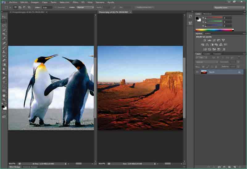Toggle the Suavizar anti-alias checkbox

tap(56, 7)
